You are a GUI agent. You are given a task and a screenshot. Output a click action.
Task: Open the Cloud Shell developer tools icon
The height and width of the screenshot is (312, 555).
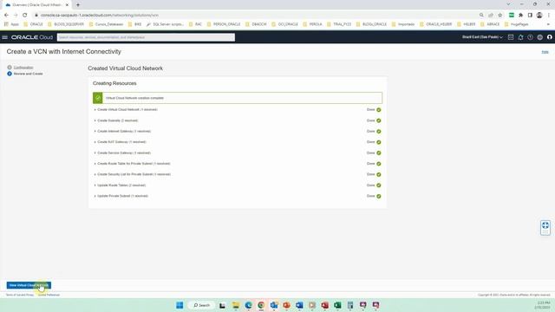(x=511, y=37)
